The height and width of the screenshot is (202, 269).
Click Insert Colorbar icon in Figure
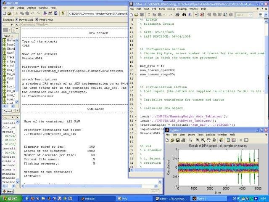(228, 140)
